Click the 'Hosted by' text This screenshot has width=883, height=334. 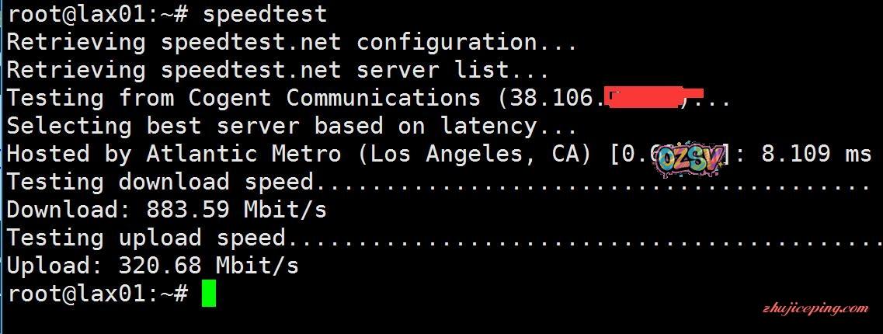(68, 154)
